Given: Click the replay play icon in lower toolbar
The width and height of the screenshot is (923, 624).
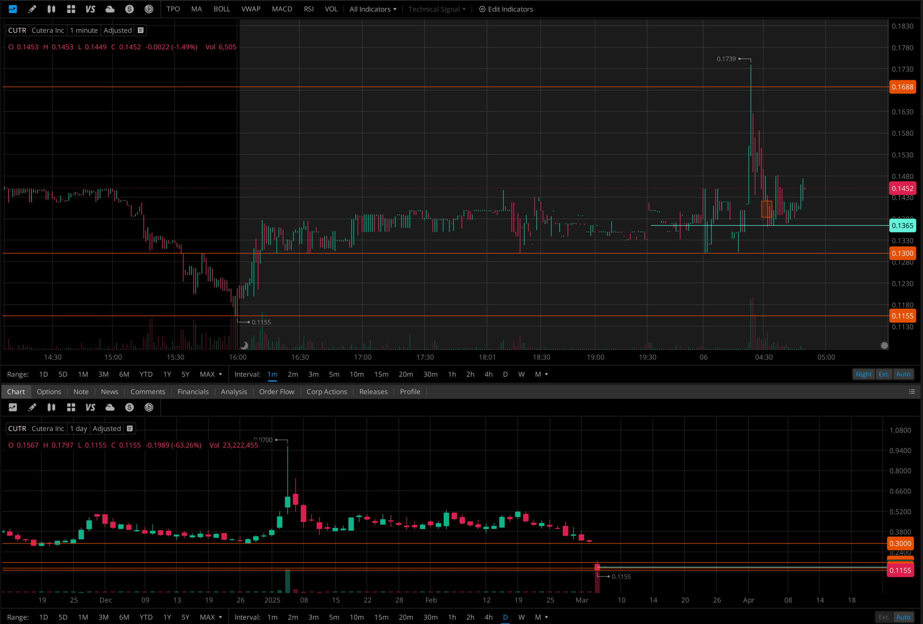Looking at the screenshot, I should click(x=149, y=407).
